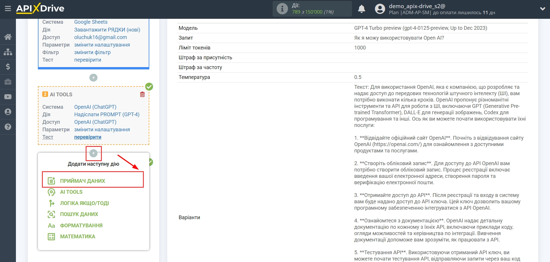Click the user avatar icon
Screen dimensions: 550x262
click(380, 9)
